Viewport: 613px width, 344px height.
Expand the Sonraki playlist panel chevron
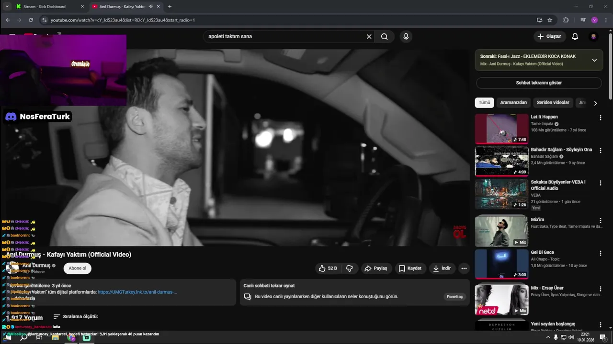click(x=594, y=60)
